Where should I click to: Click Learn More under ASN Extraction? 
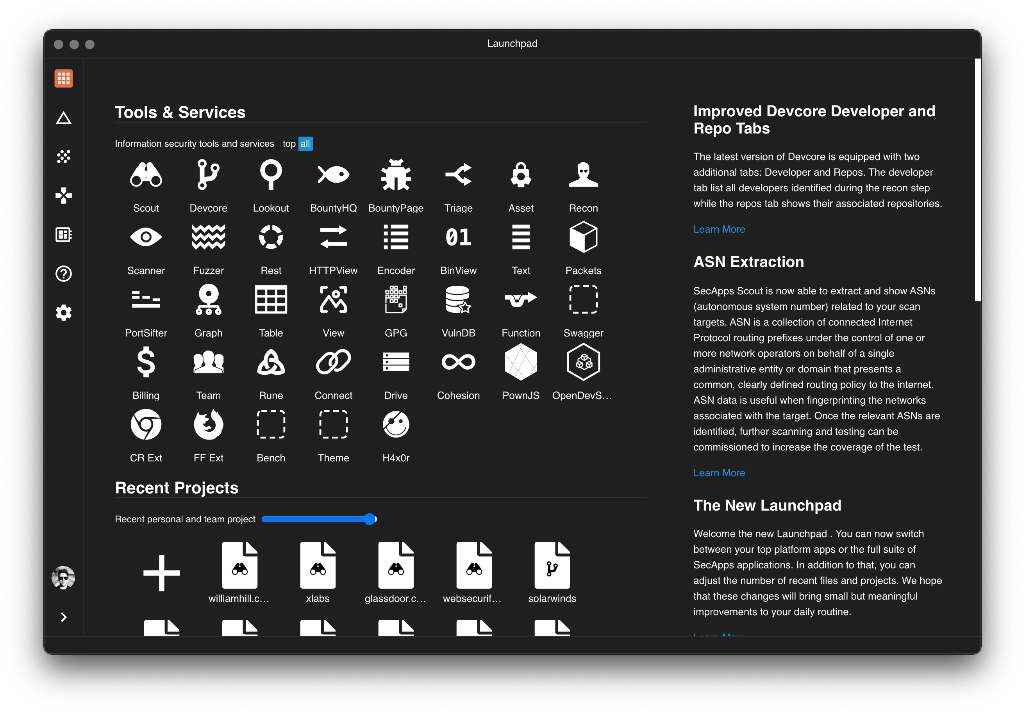coord(719,473)
